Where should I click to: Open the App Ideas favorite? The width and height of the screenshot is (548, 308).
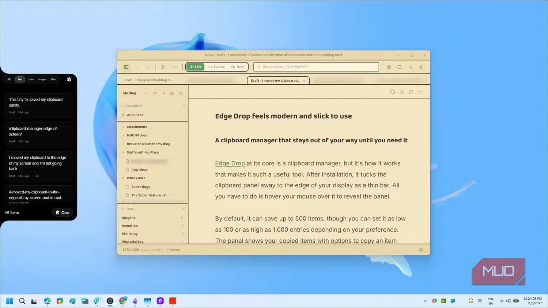tap(135, 115)
